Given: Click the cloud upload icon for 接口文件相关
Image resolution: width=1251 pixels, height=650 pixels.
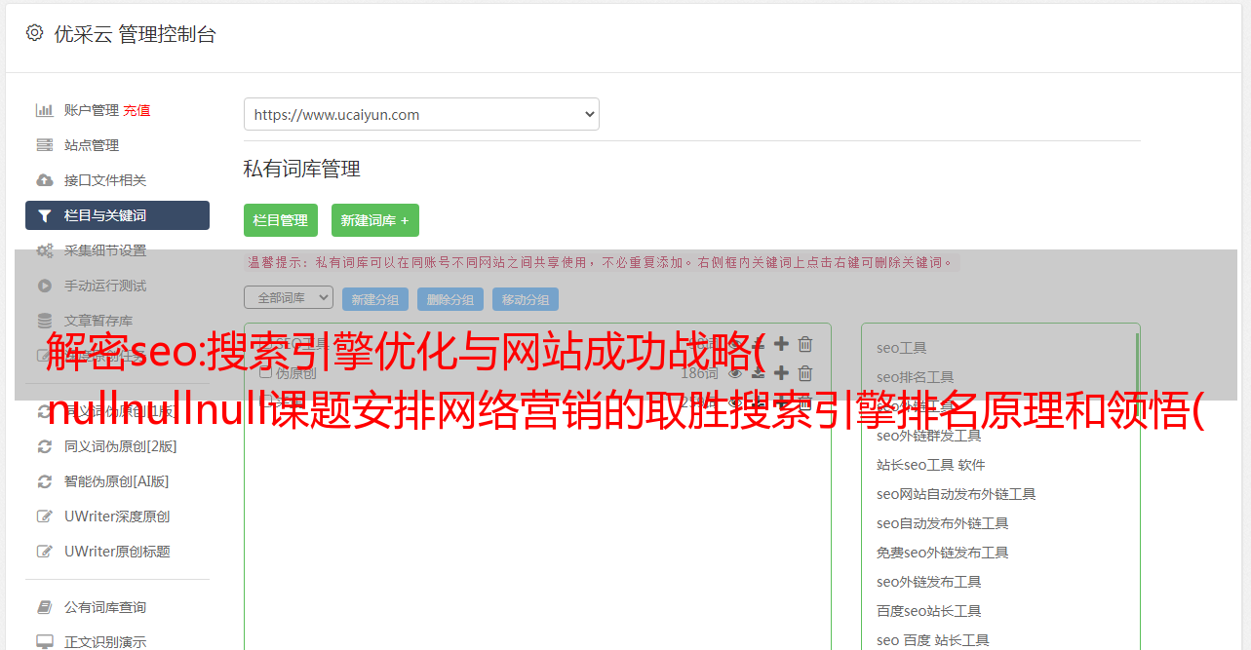Looking at the screenshot, I should tap(44, 180).
